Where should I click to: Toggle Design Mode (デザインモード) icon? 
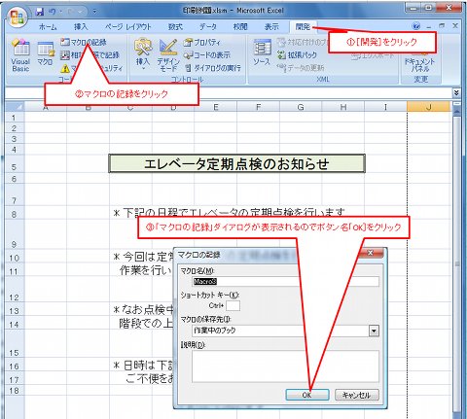(x=168, y=55)
